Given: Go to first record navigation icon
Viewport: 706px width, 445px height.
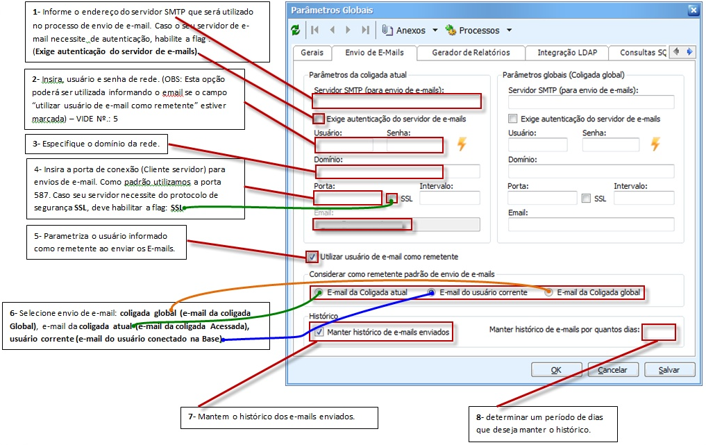Looking at the screenshot, I should (314, 30).
